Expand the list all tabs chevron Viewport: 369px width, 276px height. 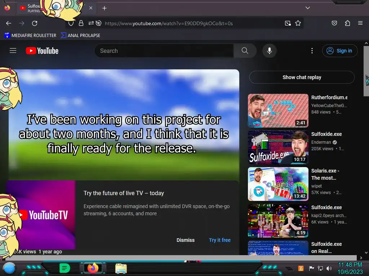click(308, 8)
